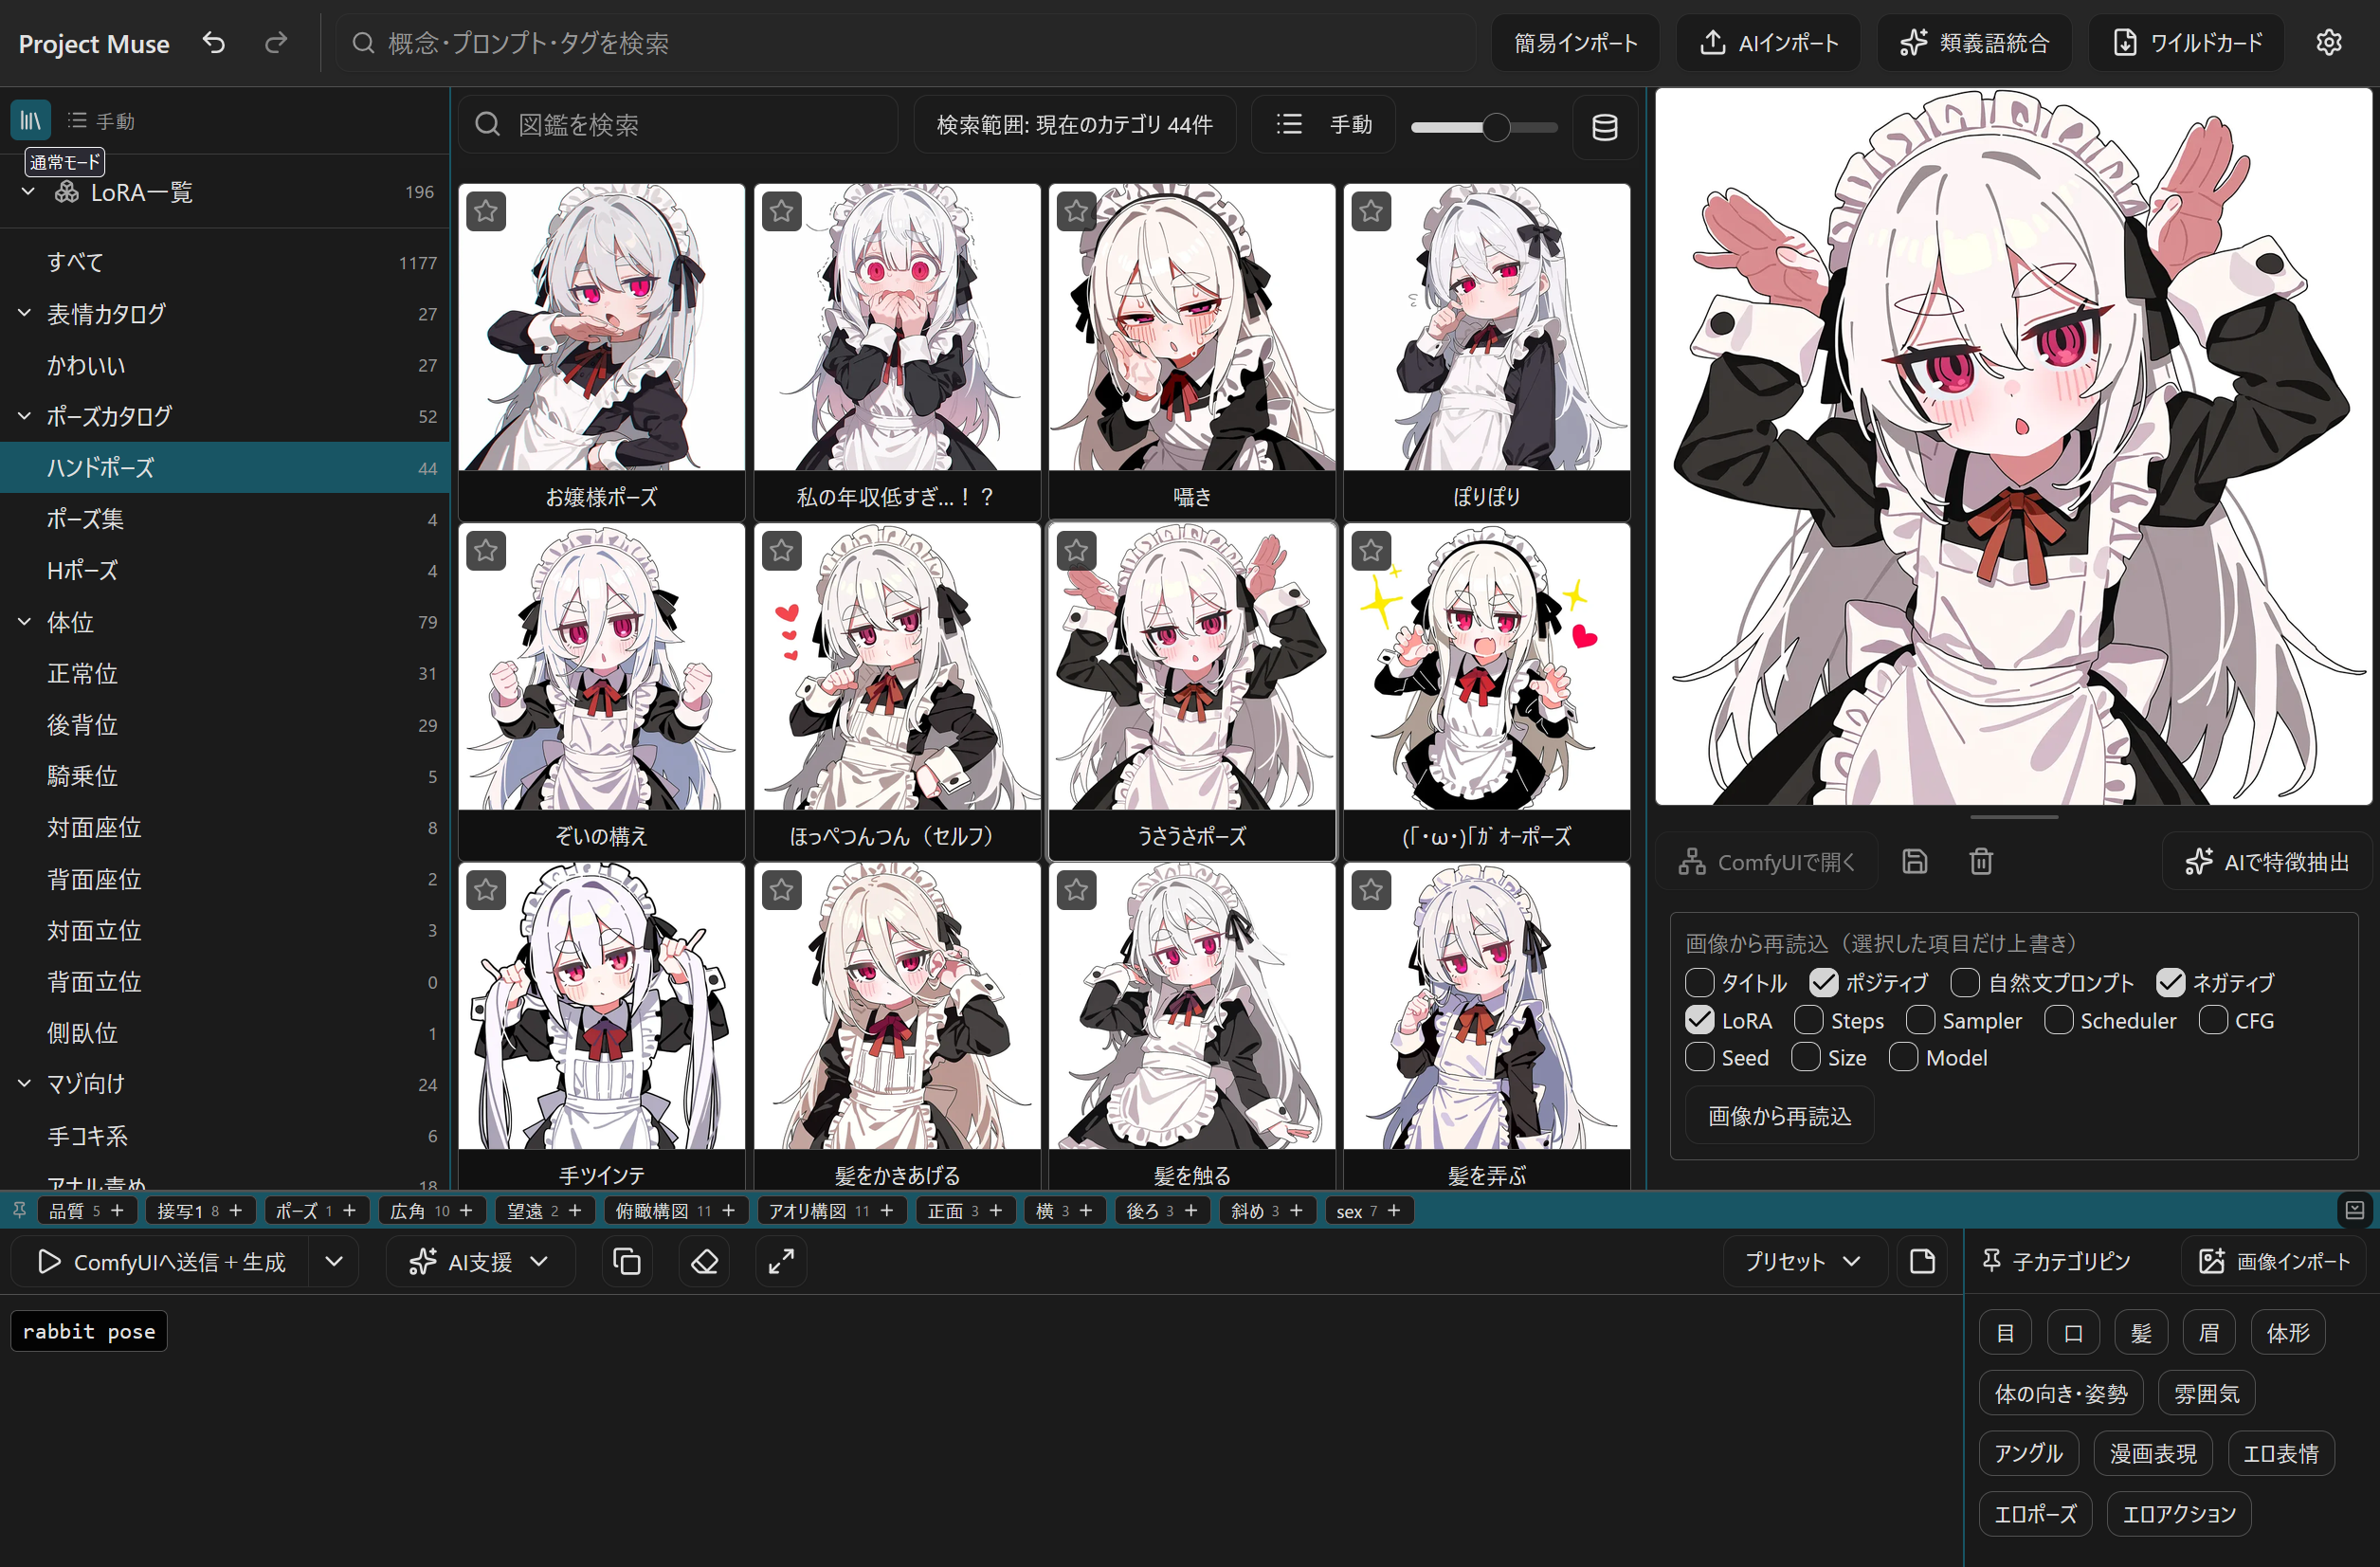This screenshot has height=1567, width=2380.
Task: Click the undo arrow icon
Action: [214, 43]
